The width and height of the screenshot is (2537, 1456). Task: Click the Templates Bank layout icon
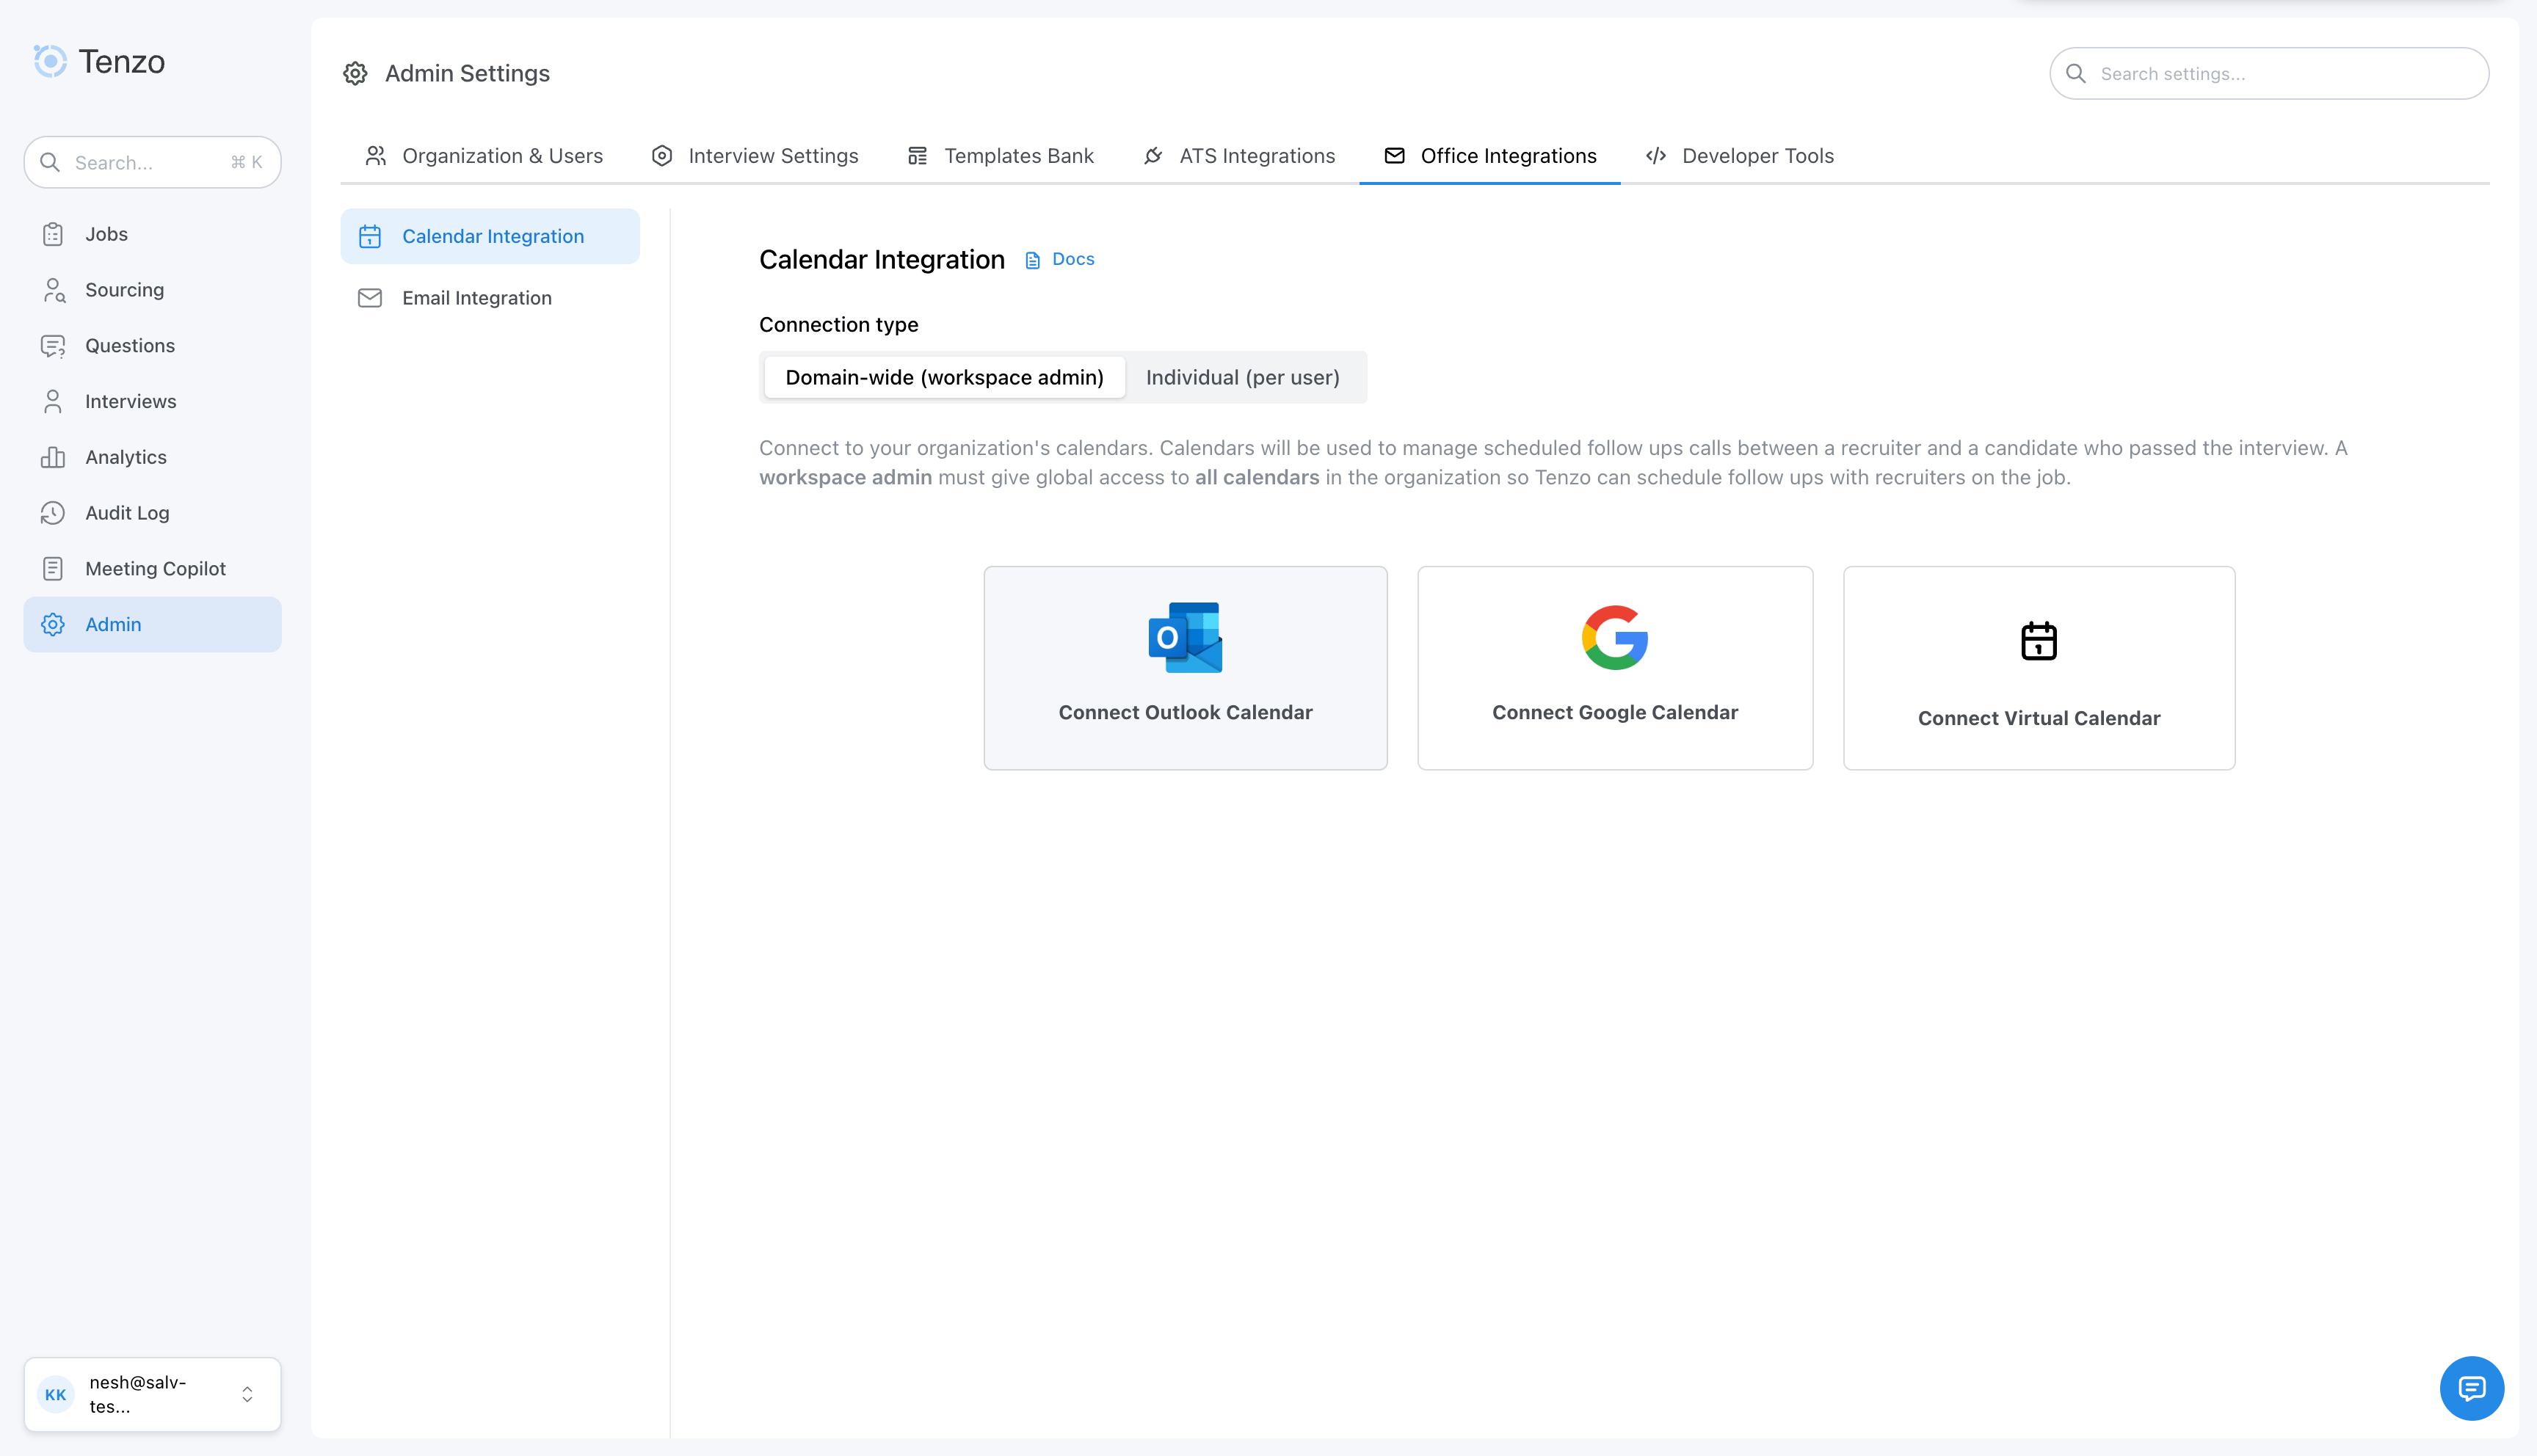click(917, 156)
